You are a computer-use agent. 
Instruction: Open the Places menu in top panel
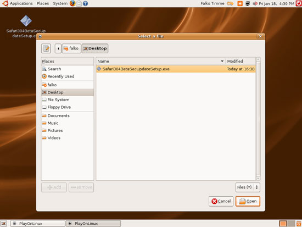coord(43,3)
